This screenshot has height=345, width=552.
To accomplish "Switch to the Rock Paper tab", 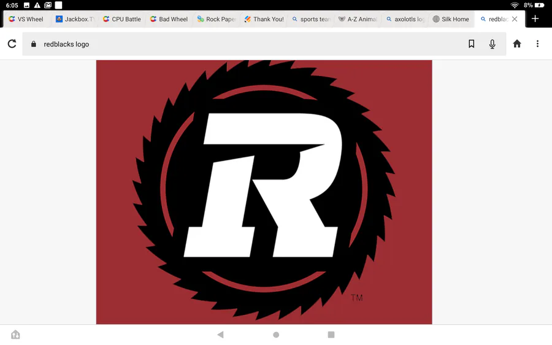I will (216, 19).
